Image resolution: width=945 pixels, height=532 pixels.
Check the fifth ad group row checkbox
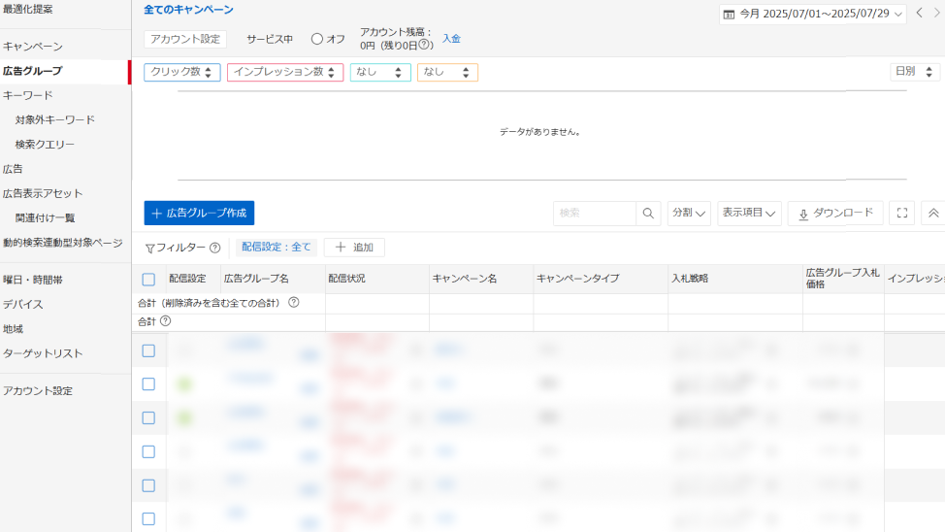point(148,485)
